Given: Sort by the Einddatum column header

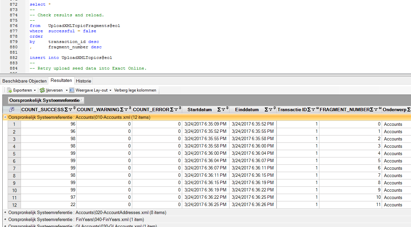Looking at the screenshot, I should [x=247, y=110].
